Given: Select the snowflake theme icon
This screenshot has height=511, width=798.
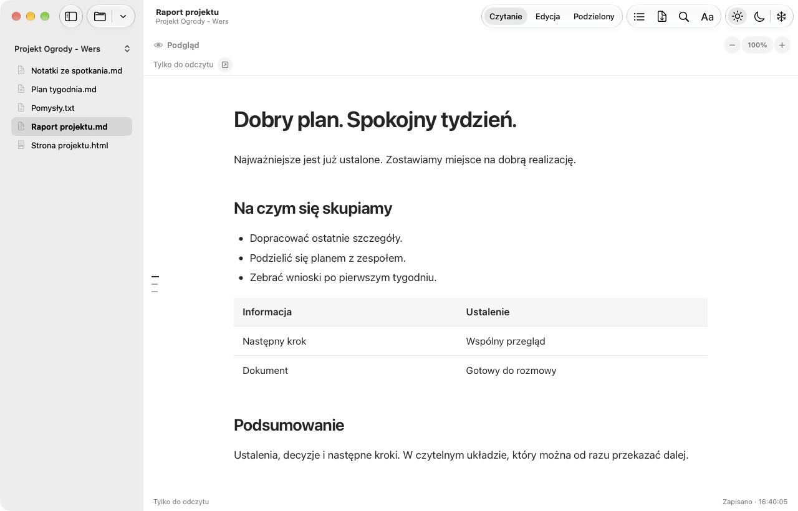Looking at the screenshot, I should [x=781, y=17].
